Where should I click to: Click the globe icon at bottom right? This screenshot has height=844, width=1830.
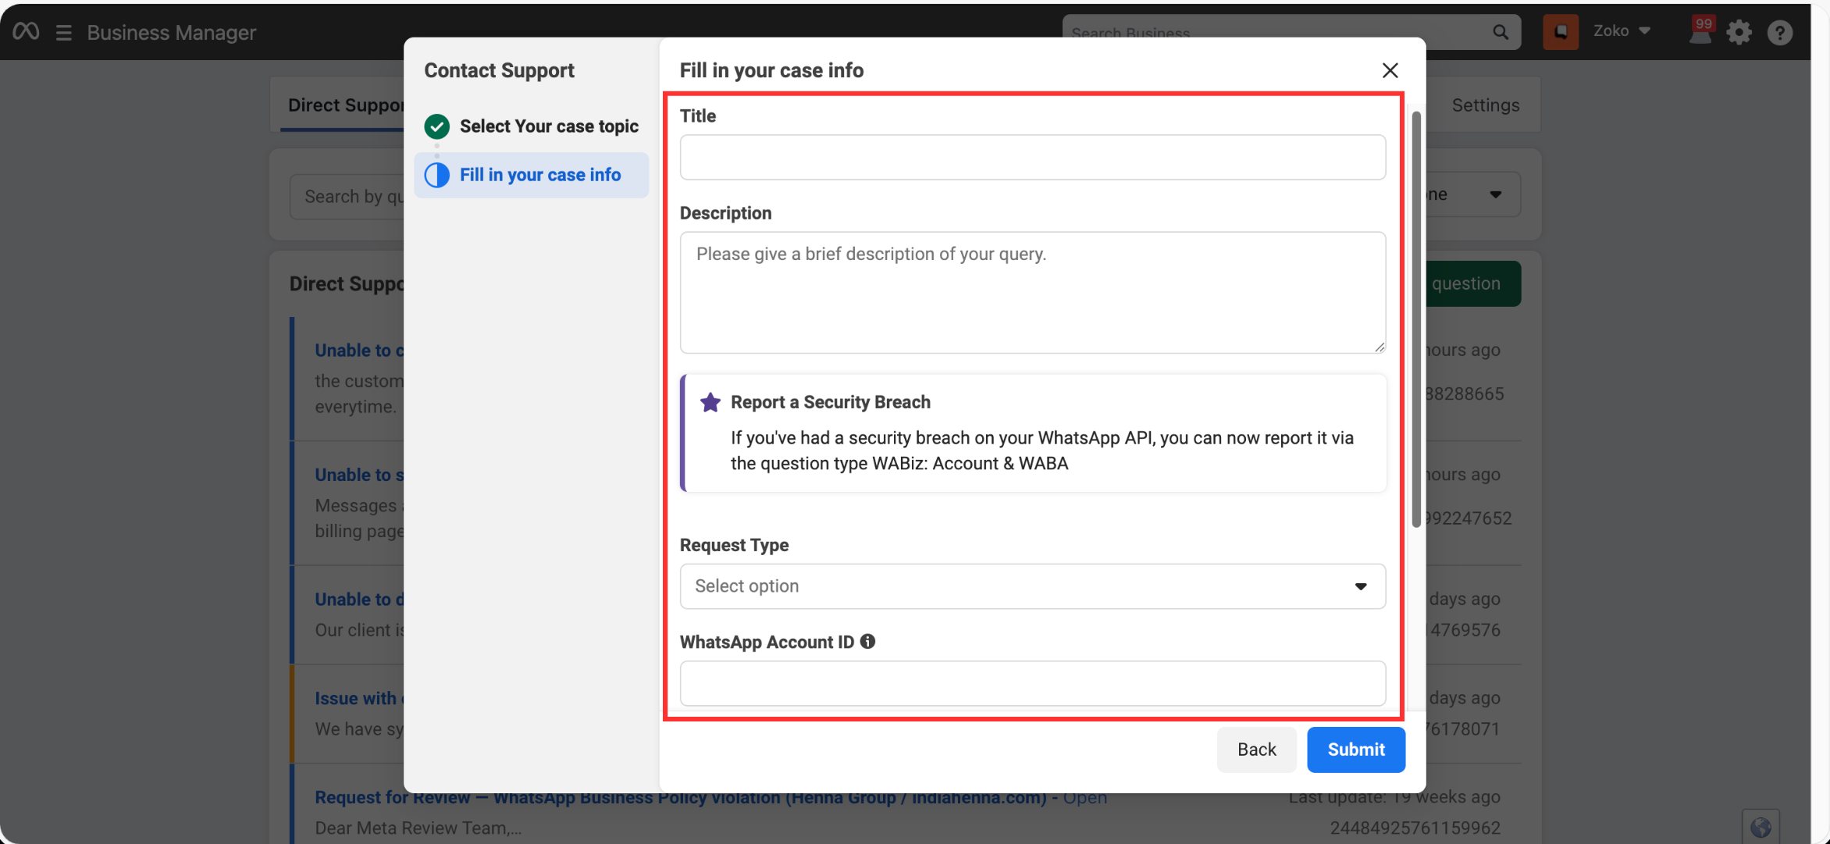pos(1760,827)
